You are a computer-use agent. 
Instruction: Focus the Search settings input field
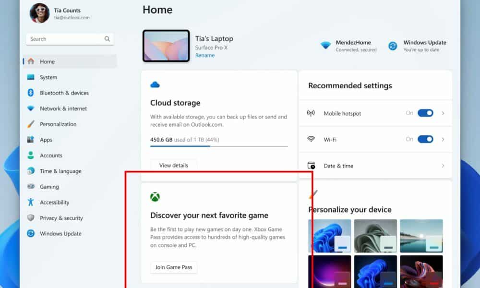tap(70, 39)
